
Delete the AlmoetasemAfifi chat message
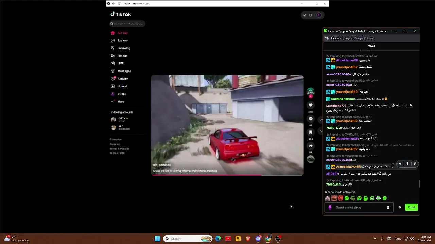pyautogui.click(x=415, y=164)
